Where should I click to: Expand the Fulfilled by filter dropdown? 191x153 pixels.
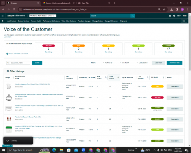pos(108,63)
